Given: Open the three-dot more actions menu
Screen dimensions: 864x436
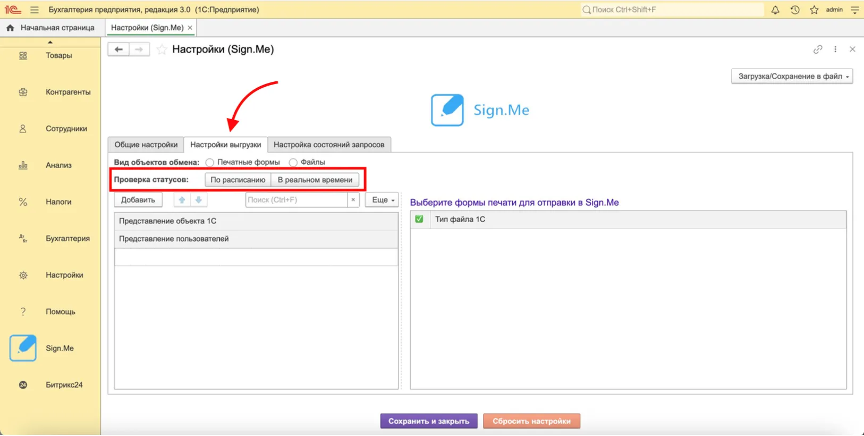Looking at the screenshot, I should click(x=835, y=49).
